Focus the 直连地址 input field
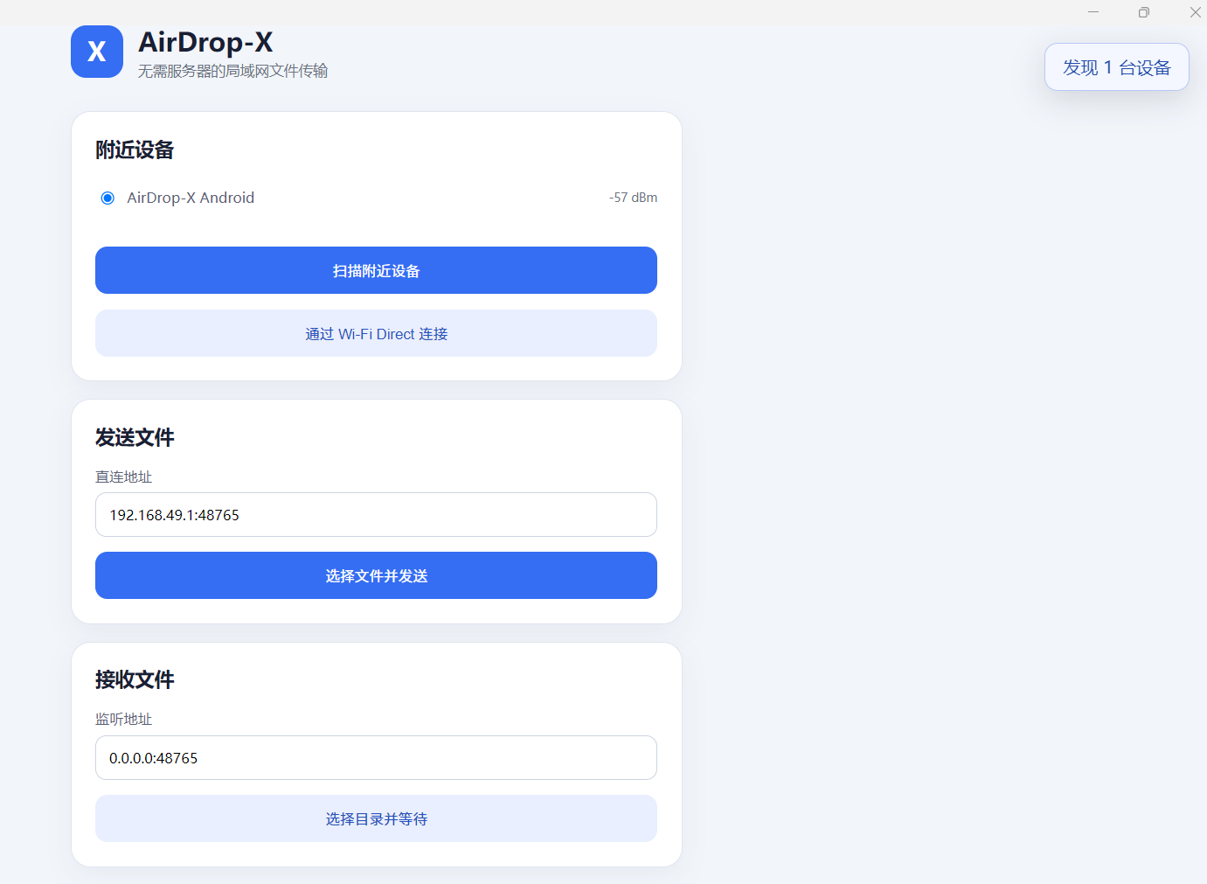This screenshot has height=884, width=1207. (x=376, y=514)
